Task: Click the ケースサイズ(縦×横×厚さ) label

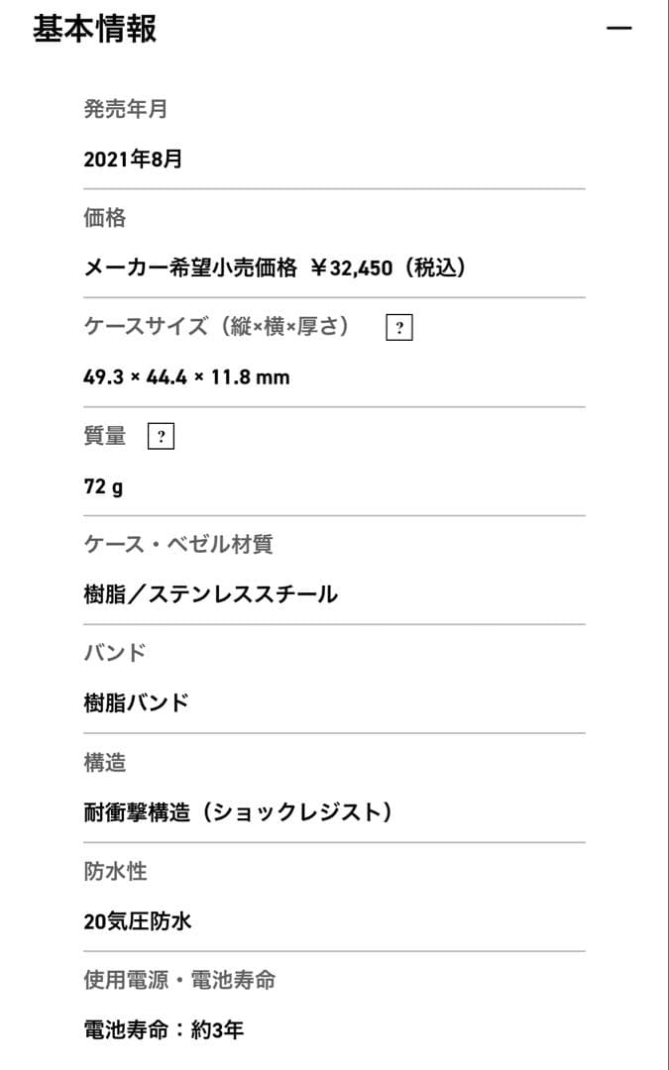Action: [x=217, y=327]
